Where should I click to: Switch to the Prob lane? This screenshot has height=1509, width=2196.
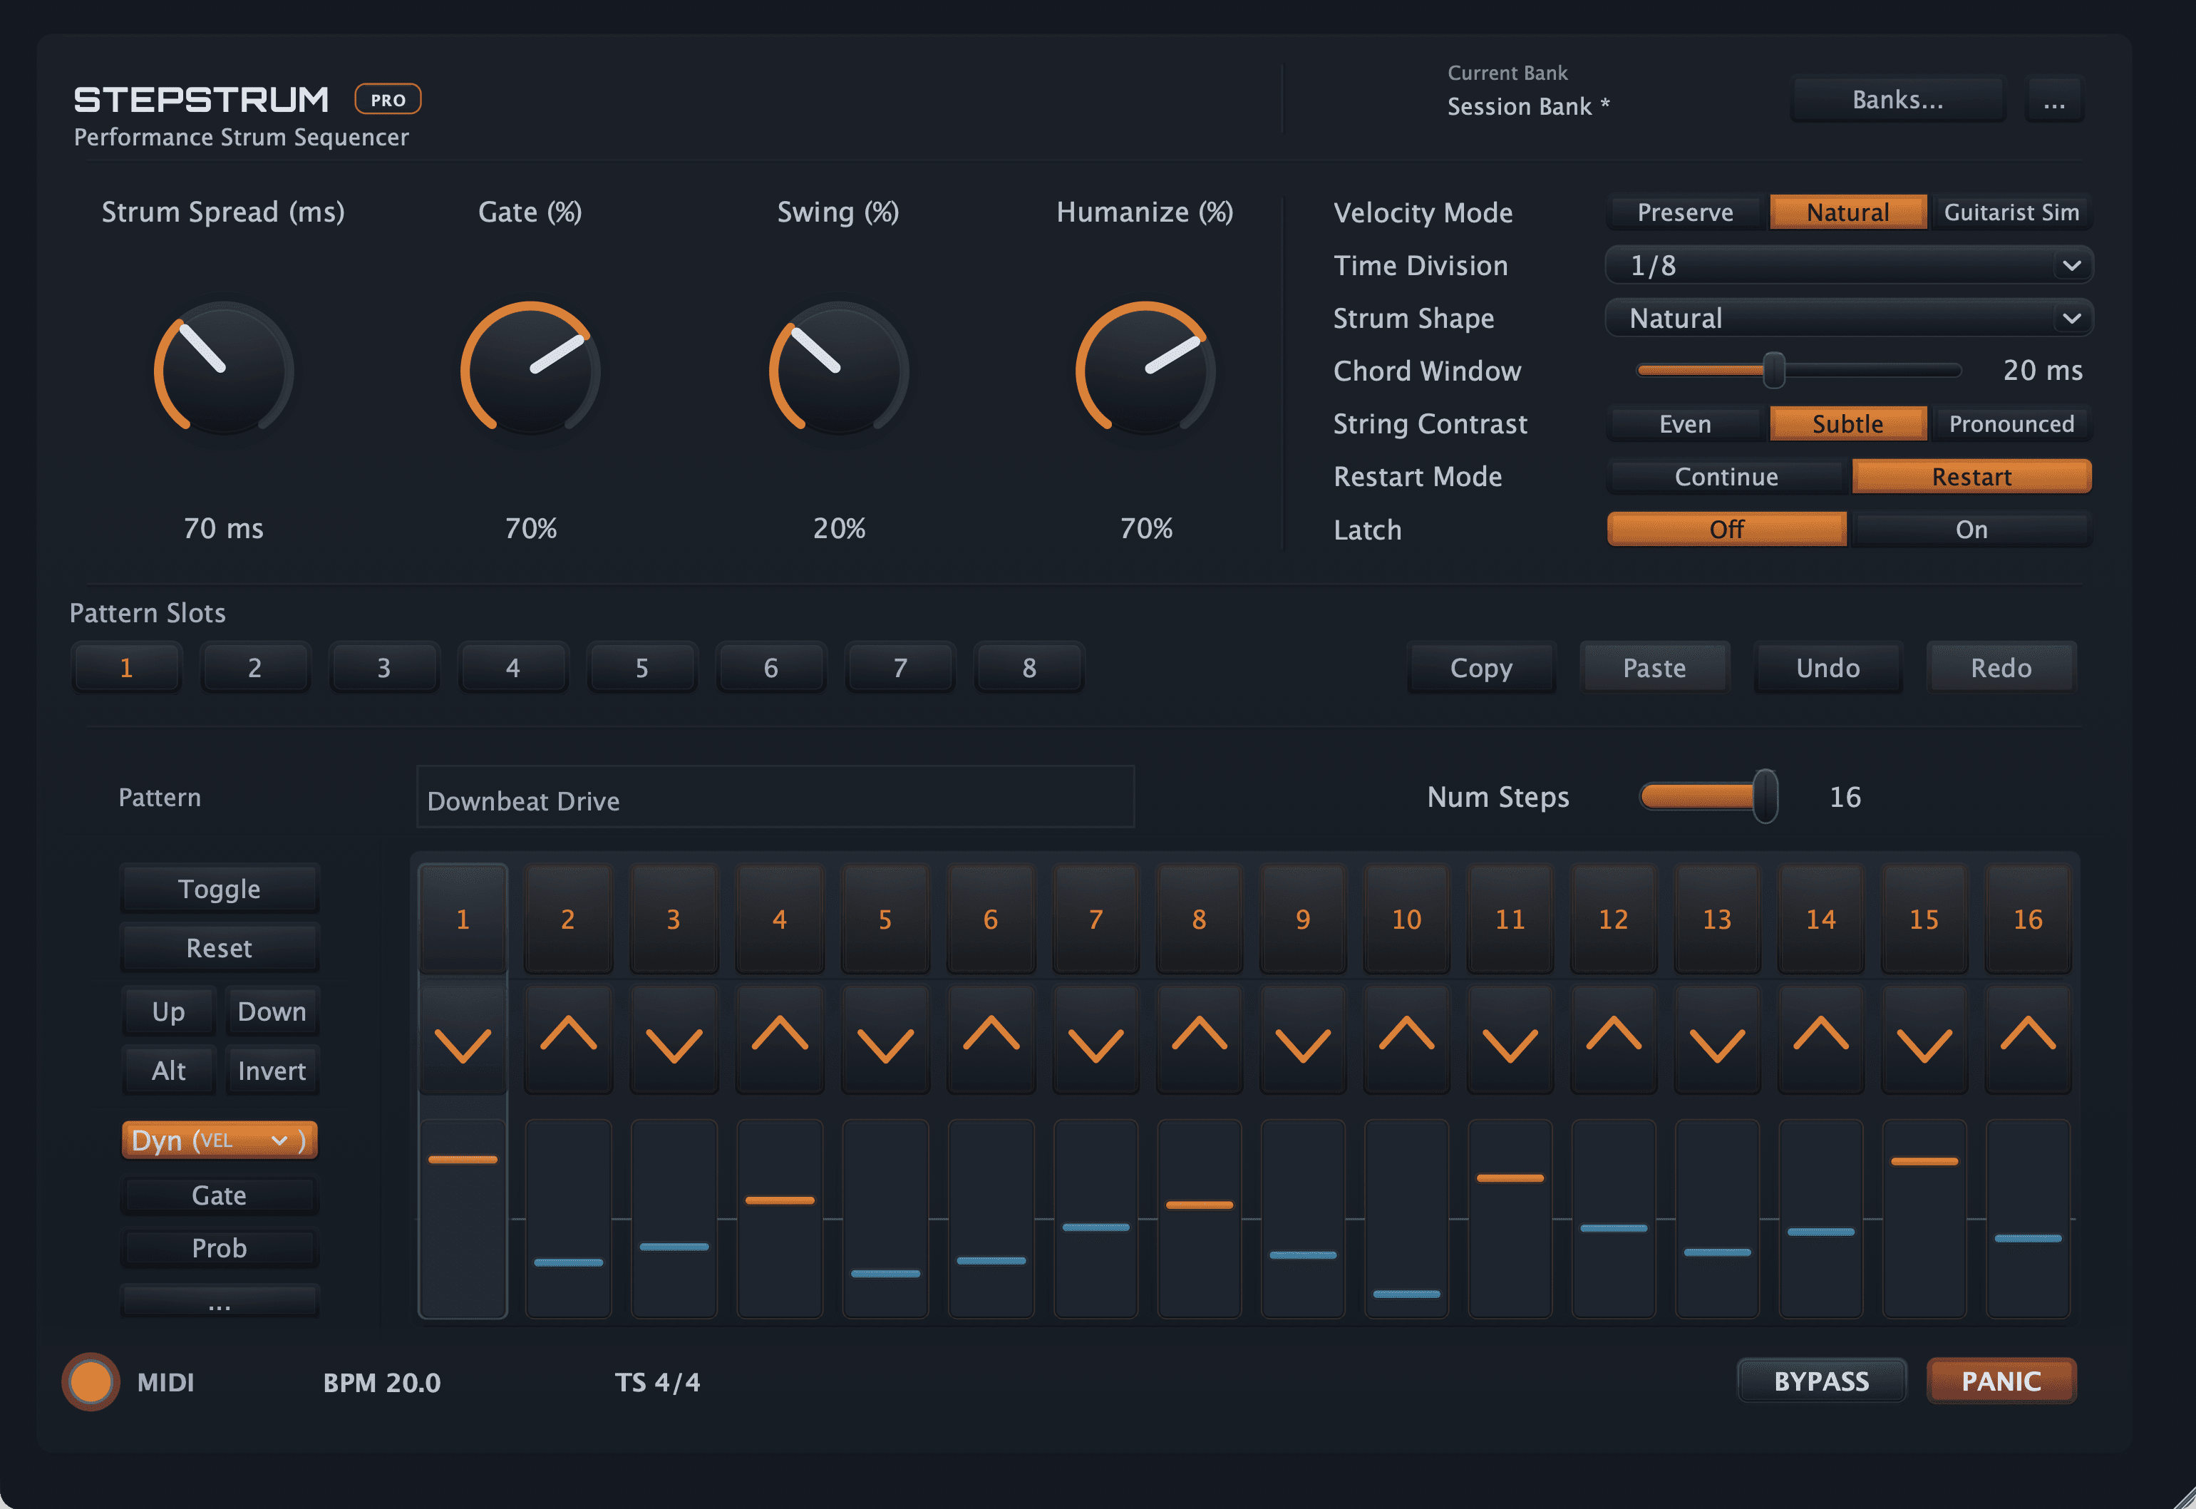(220, 1248)
